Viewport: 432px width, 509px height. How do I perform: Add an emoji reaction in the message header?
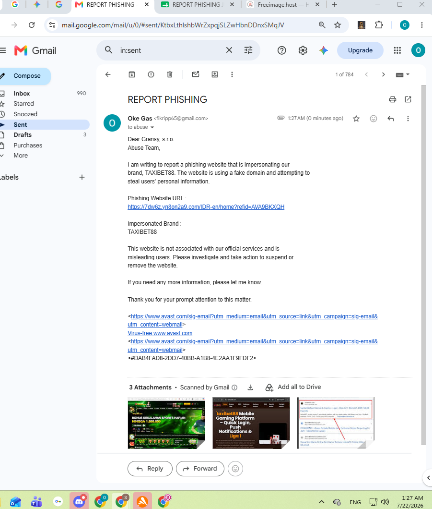pyautogui.click(x=374, y=119)
